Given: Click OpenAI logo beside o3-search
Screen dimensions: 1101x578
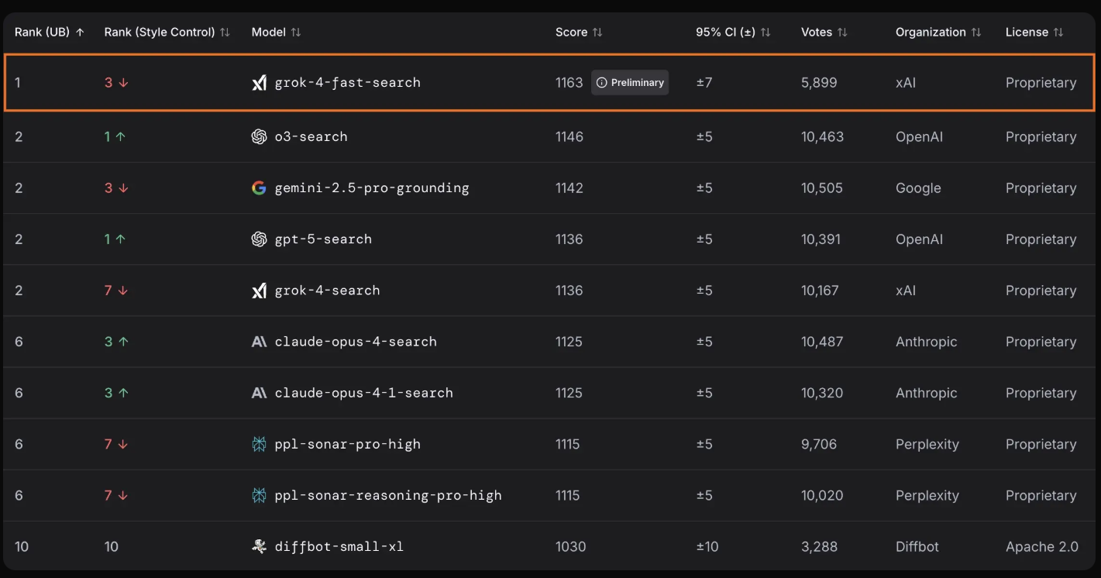Looking at the screenshot, I should (x=260, y=136).
